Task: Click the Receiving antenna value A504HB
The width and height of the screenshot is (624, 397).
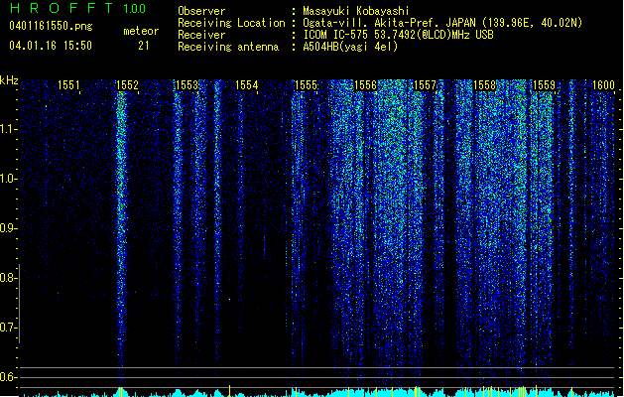Action: [320, 47]
